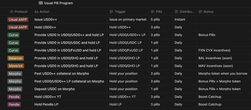Open the Hold Pendle LP page

pos(46,104)
